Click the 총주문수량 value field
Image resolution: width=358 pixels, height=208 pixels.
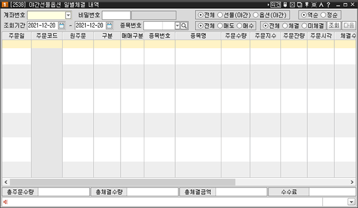point(64,192)
